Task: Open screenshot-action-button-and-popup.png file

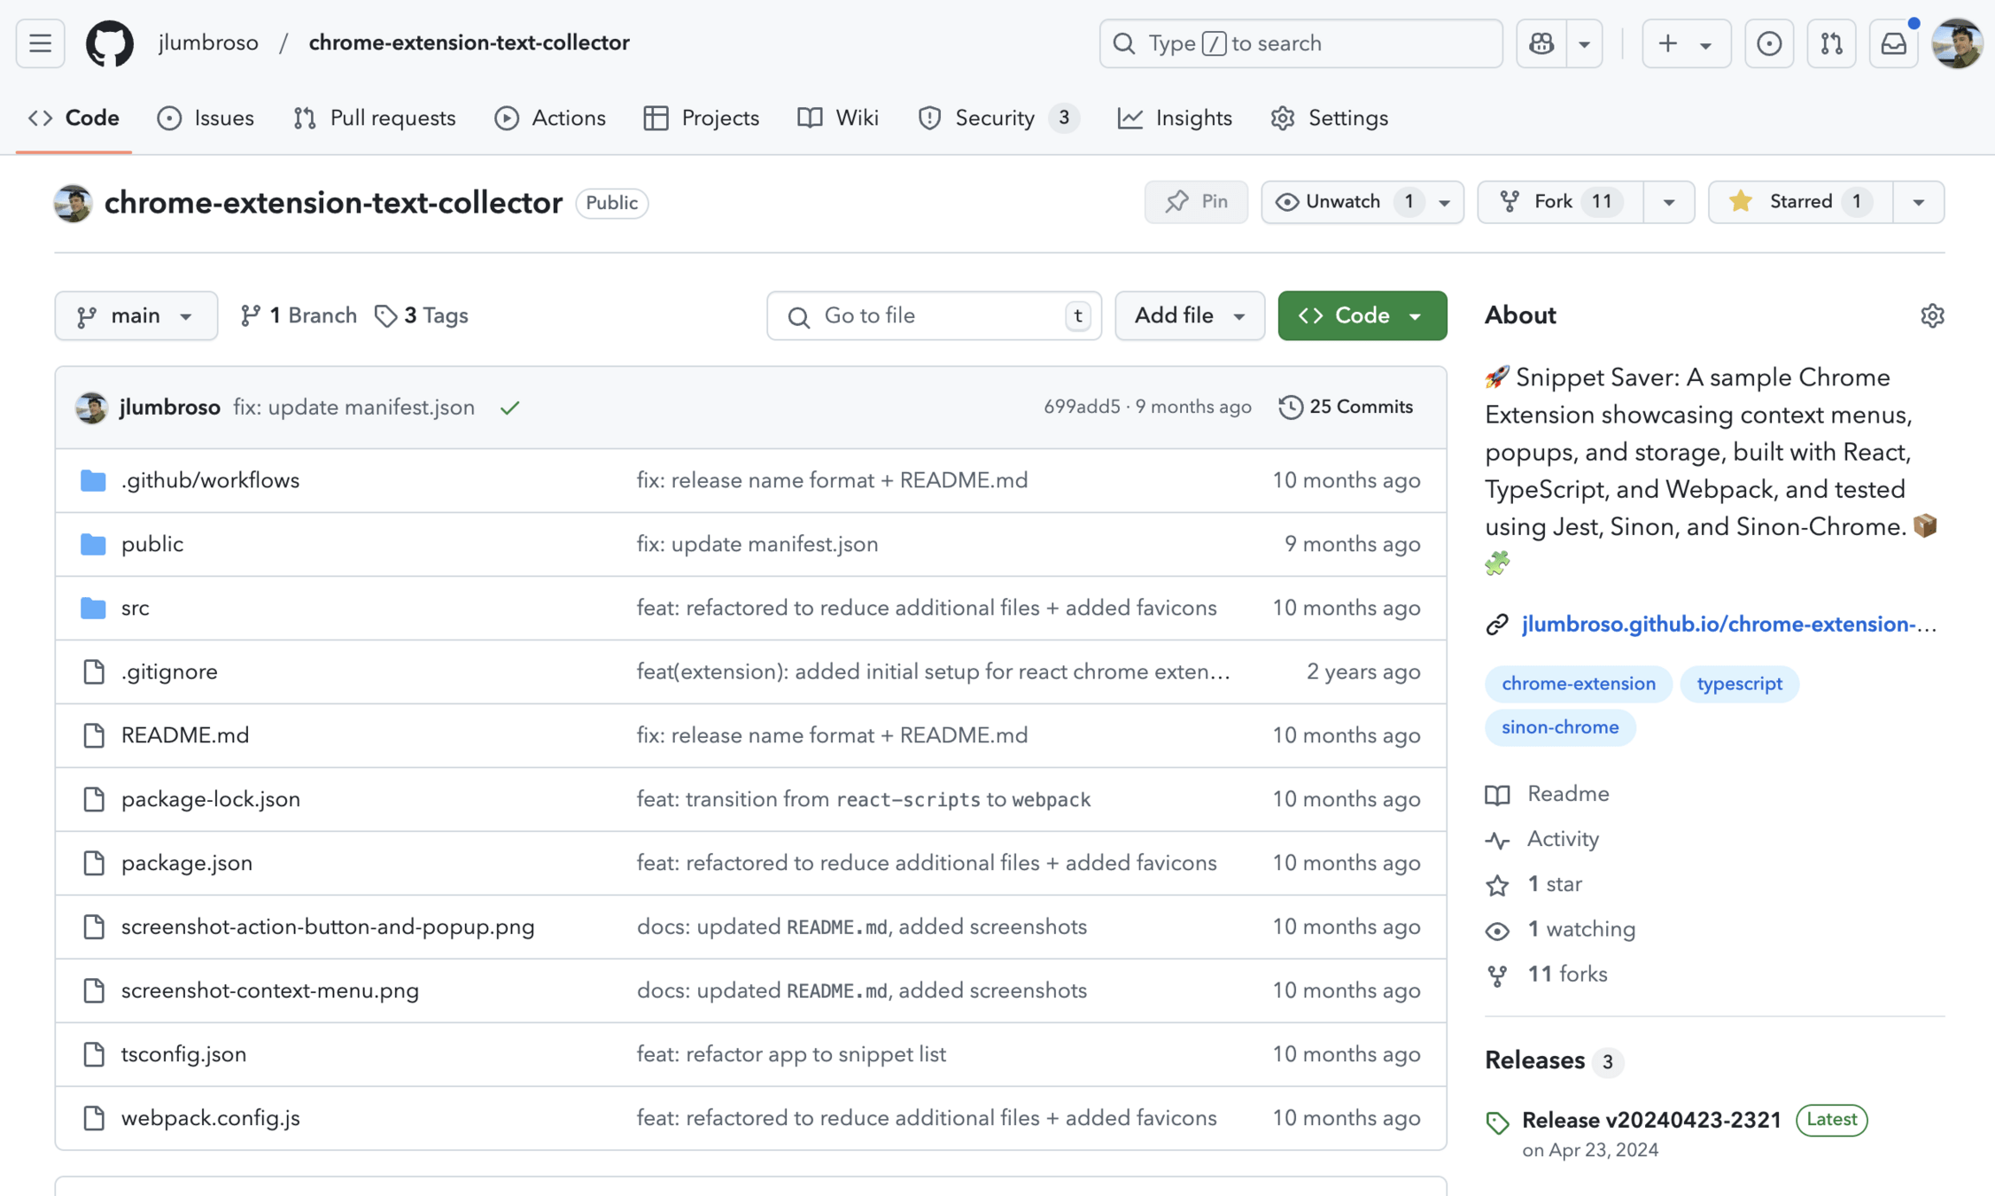Action: 328,927
